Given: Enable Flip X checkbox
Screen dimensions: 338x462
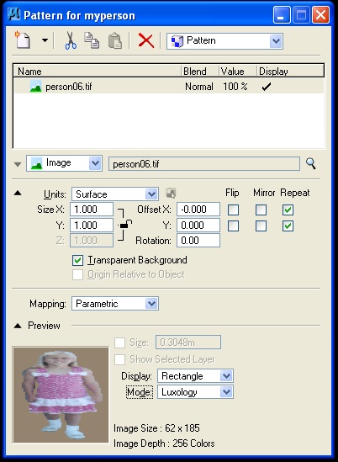Looking at the screenshot, I should (x=233, y=210).
